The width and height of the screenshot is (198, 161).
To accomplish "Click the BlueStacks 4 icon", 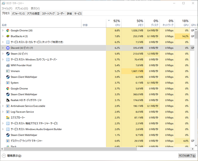I will click(x=8, y=36).
